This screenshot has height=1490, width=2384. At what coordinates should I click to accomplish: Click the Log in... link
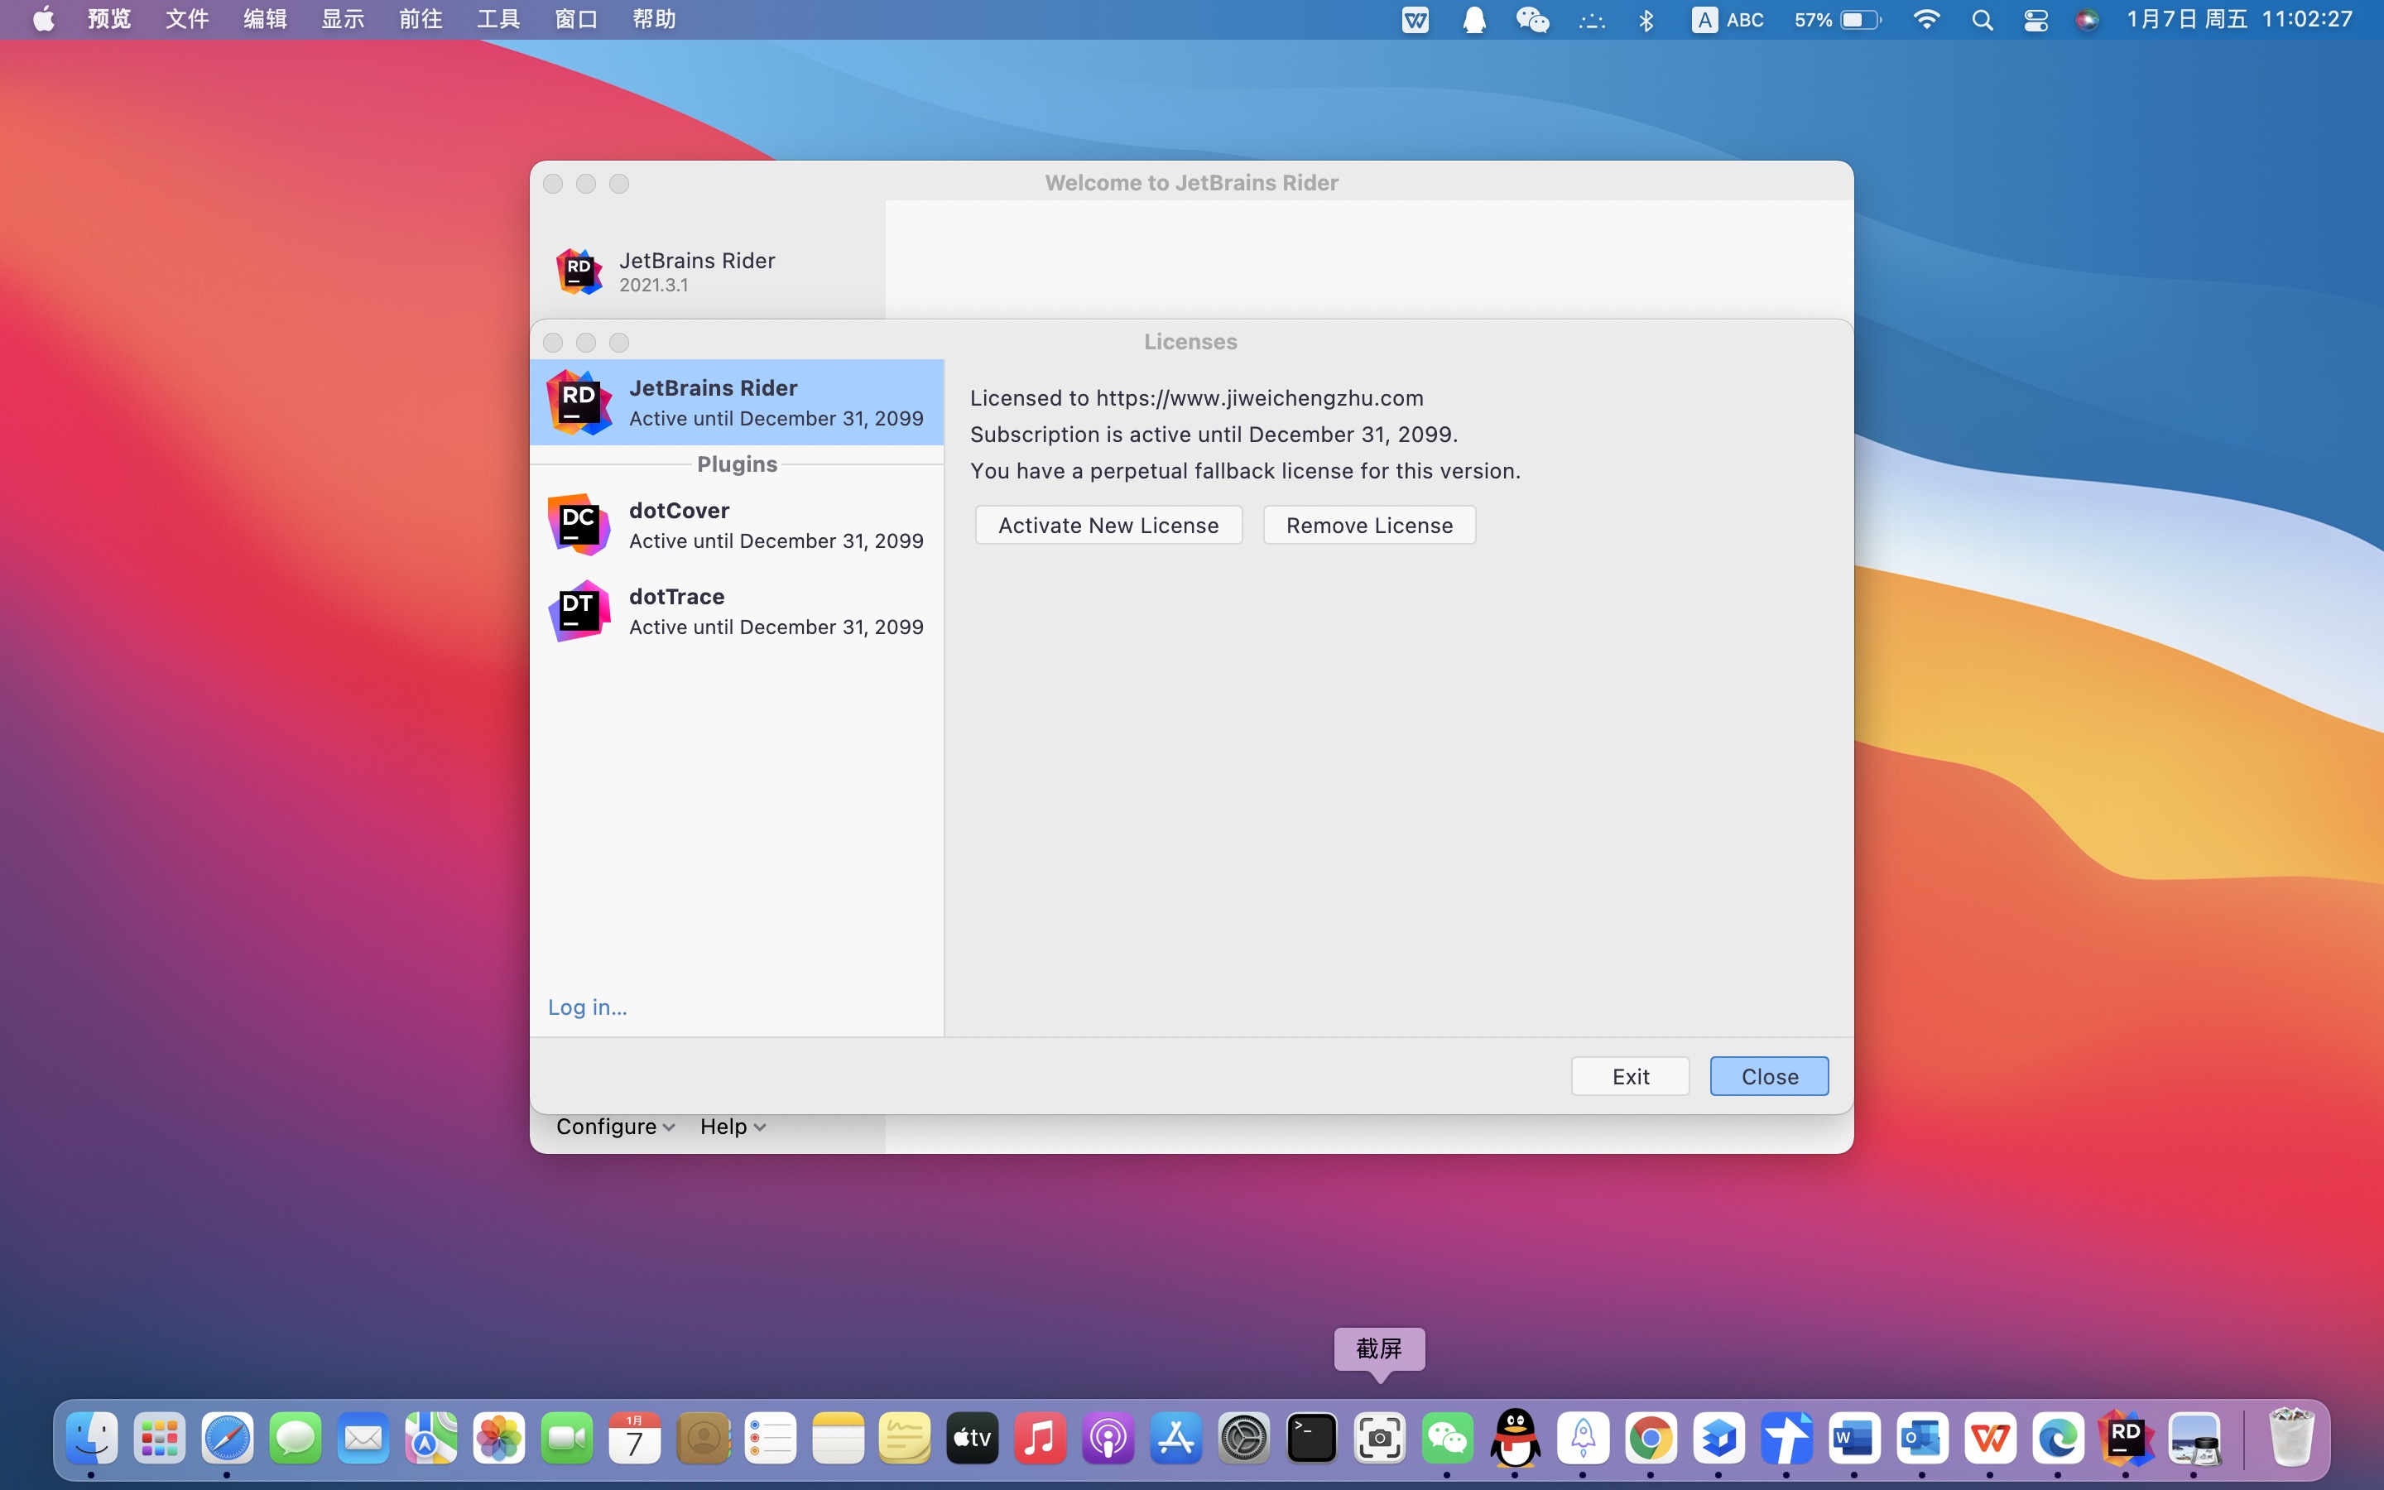587,1007
